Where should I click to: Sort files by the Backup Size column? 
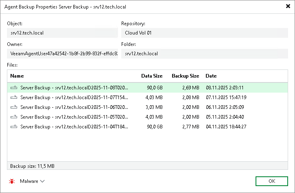pyautogui.click(x=185, y=76)
